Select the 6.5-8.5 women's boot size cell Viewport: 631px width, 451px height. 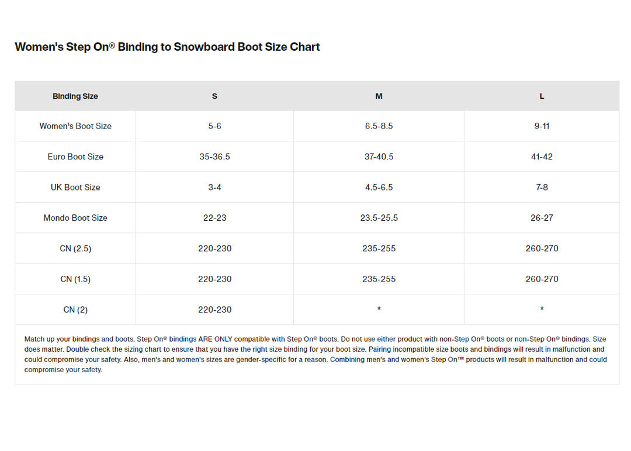pyautogui.click(x=379, y=126)
